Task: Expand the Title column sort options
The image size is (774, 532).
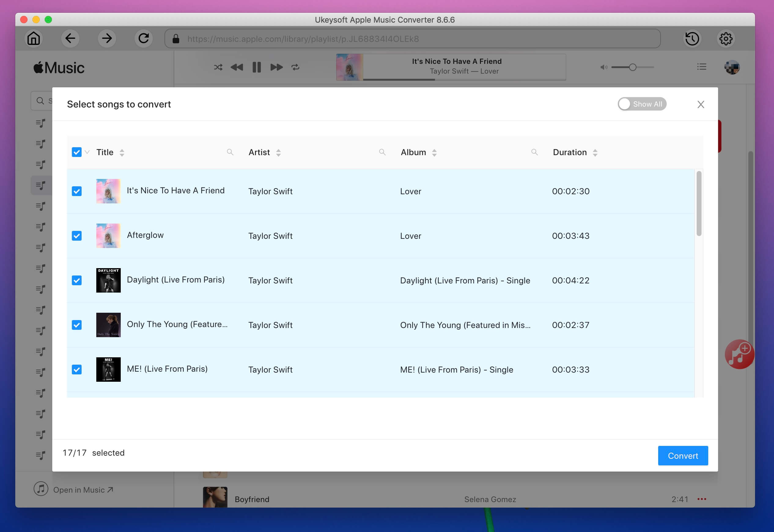Action: coord(122,153)
